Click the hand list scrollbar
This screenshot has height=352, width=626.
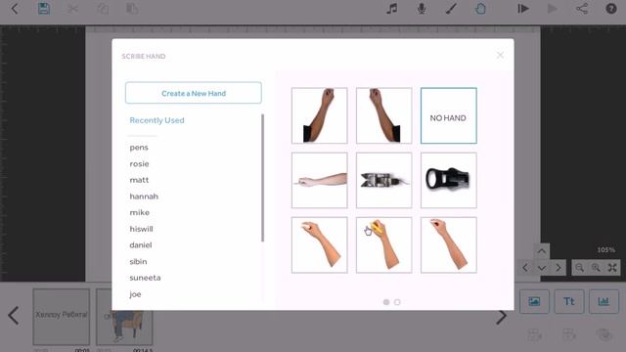[262, 178]
